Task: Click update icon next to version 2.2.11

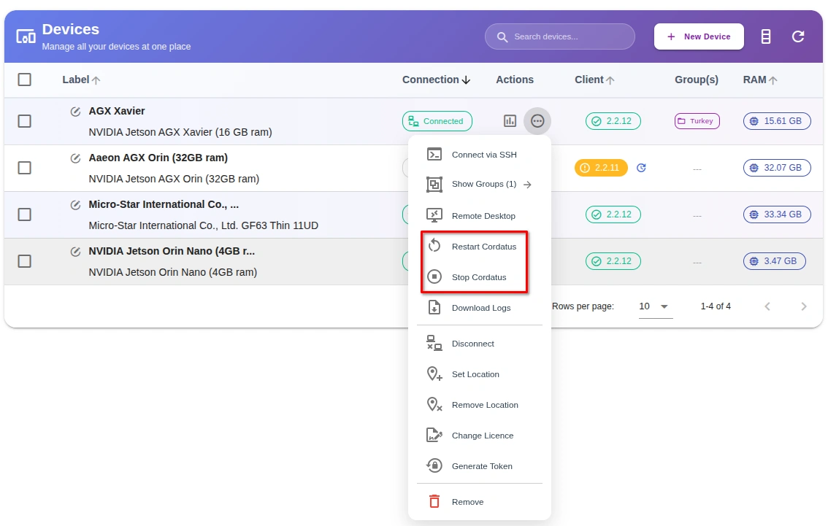Action: coord(641,168)
